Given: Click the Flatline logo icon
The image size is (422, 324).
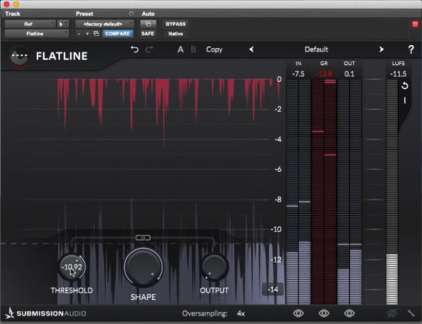Looking at the screenshot, I should (x=19, y=56).
